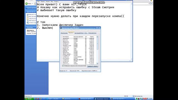Screen dimensions: 178x100
Task: Open Notepad Формат menu
Action: tap(48, 2)
